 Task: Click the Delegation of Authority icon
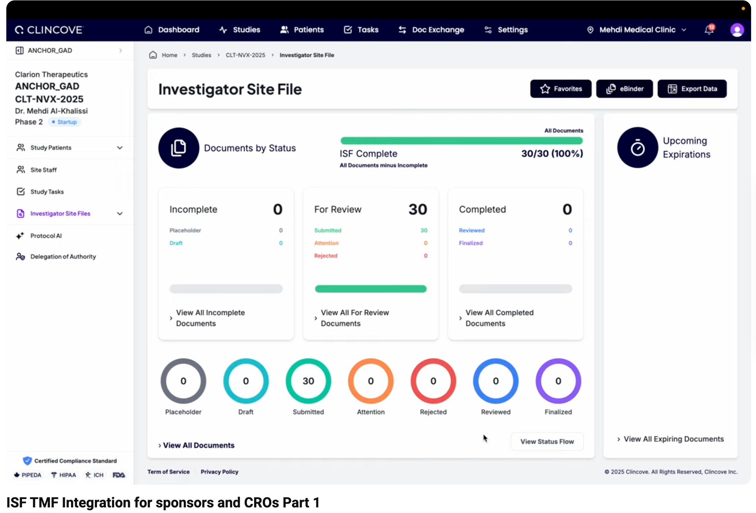(20, 256)
